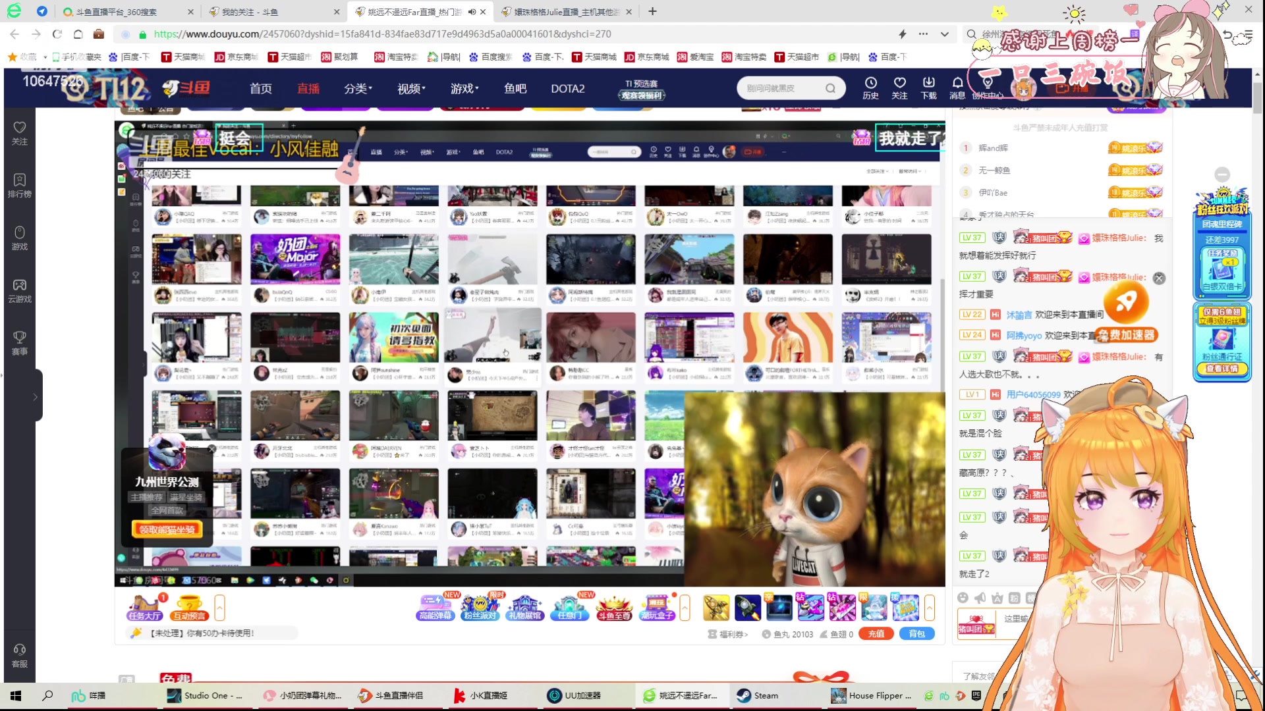Expand the collapsed left sidebar arrow handle
The height and width of the screenshot is (711, 1265).
[x=36, y=397]
